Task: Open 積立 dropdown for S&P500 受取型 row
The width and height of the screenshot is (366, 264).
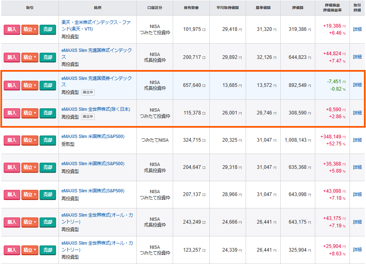Action: point(30,140)
